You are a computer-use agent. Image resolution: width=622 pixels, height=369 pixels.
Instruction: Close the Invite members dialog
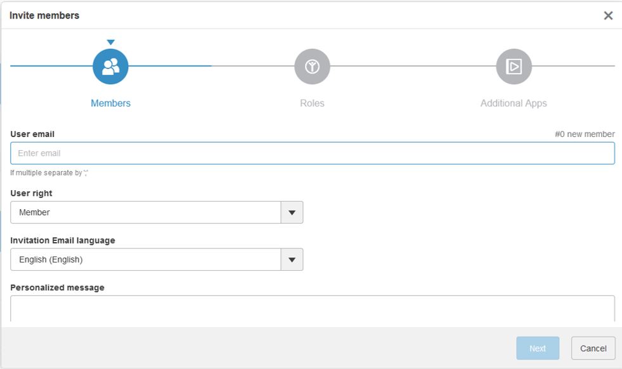pos(608,16)
